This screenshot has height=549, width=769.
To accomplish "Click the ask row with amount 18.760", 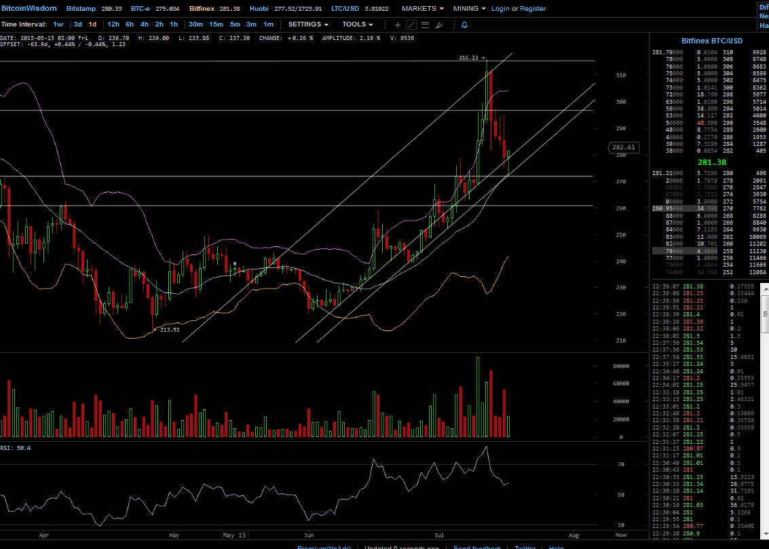I will (x=685, y=94).
